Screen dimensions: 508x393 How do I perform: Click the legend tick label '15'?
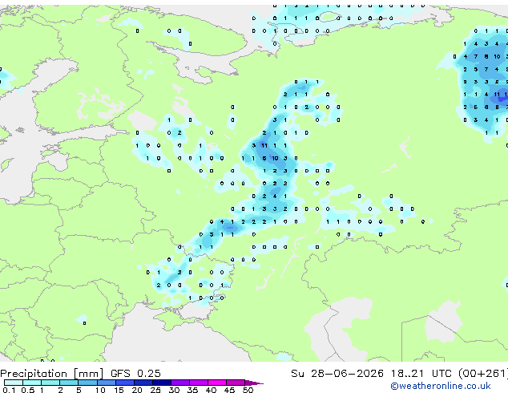click(x=119, y=390)
